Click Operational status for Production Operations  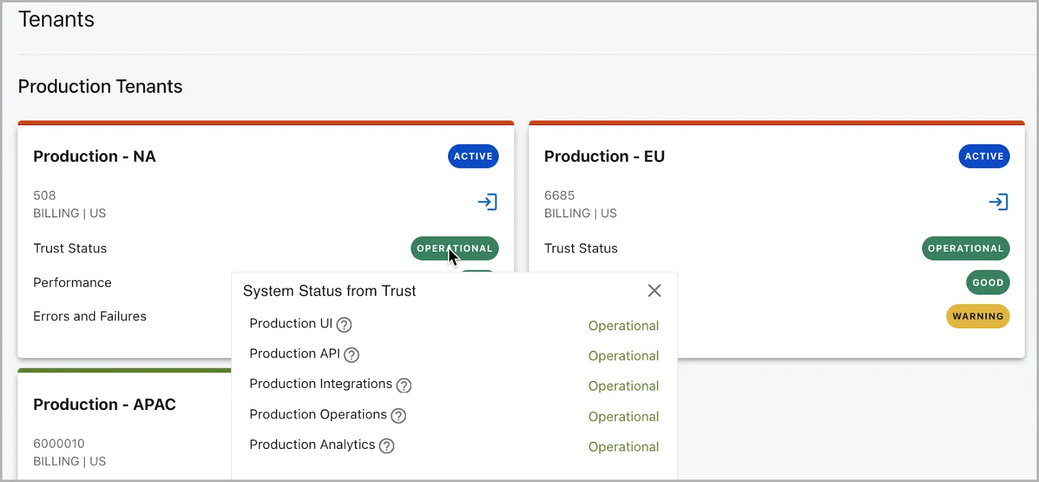(623, 416)
